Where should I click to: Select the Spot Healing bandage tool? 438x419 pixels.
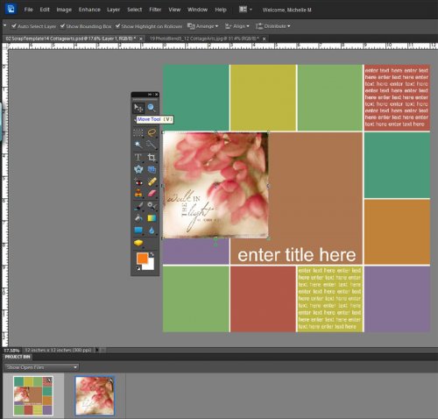click(x=152, y=181)
